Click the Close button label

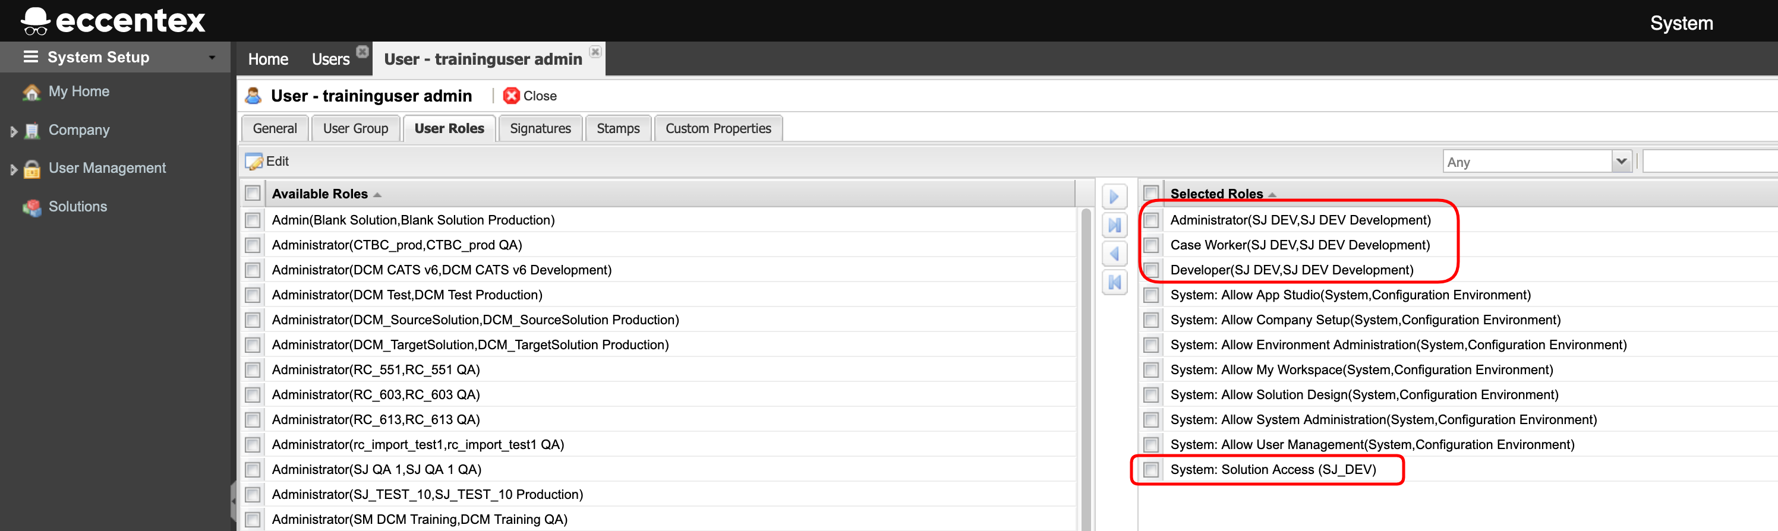(x=540, y=96)
